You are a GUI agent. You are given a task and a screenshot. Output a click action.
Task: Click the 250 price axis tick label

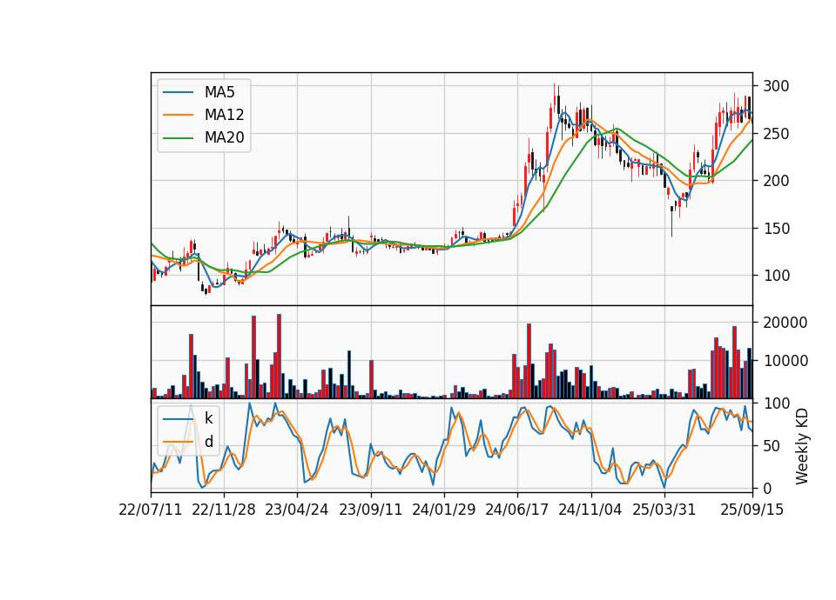click(776, 134)
